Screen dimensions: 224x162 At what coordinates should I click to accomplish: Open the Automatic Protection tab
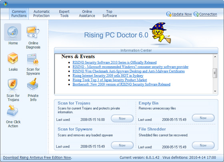tap(42, 14)
